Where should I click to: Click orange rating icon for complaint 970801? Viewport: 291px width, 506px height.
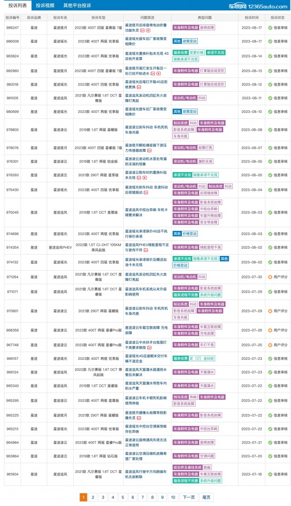(270, 311)
